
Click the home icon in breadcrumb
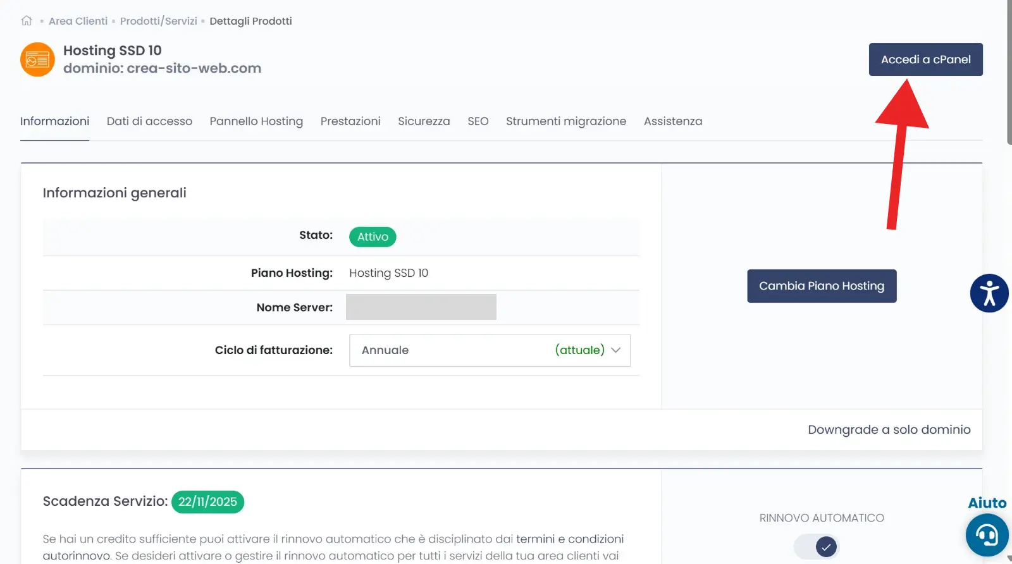[27, 21]
